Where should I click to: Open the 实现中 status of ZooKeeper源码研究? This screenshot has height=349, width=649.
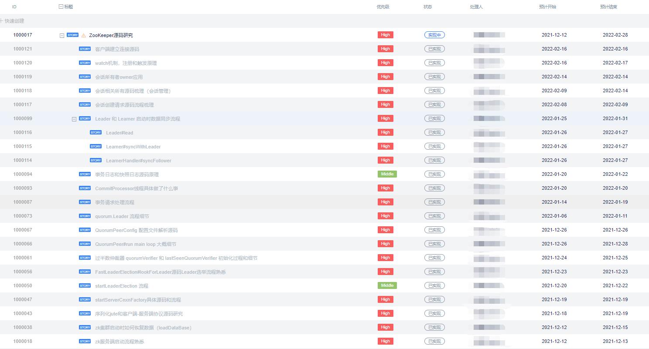coord(434,35)
